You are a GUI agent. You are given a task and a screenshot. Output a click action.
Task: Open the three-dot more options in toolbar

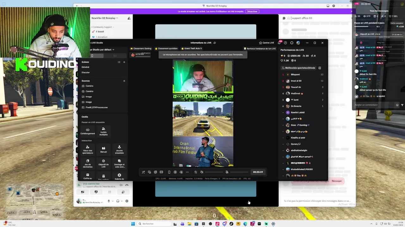click(x=187, y=172)
